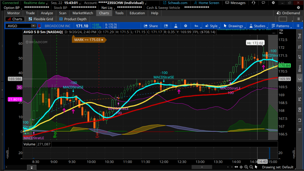
Task: Open the setup gear in the title bar
Action: pos(273,3)
